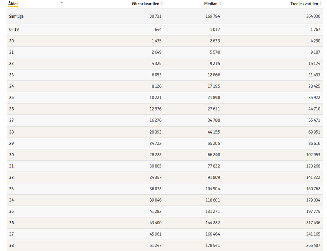Select the age 38 row label
The image size is (327, 251).
click(11, 245)
